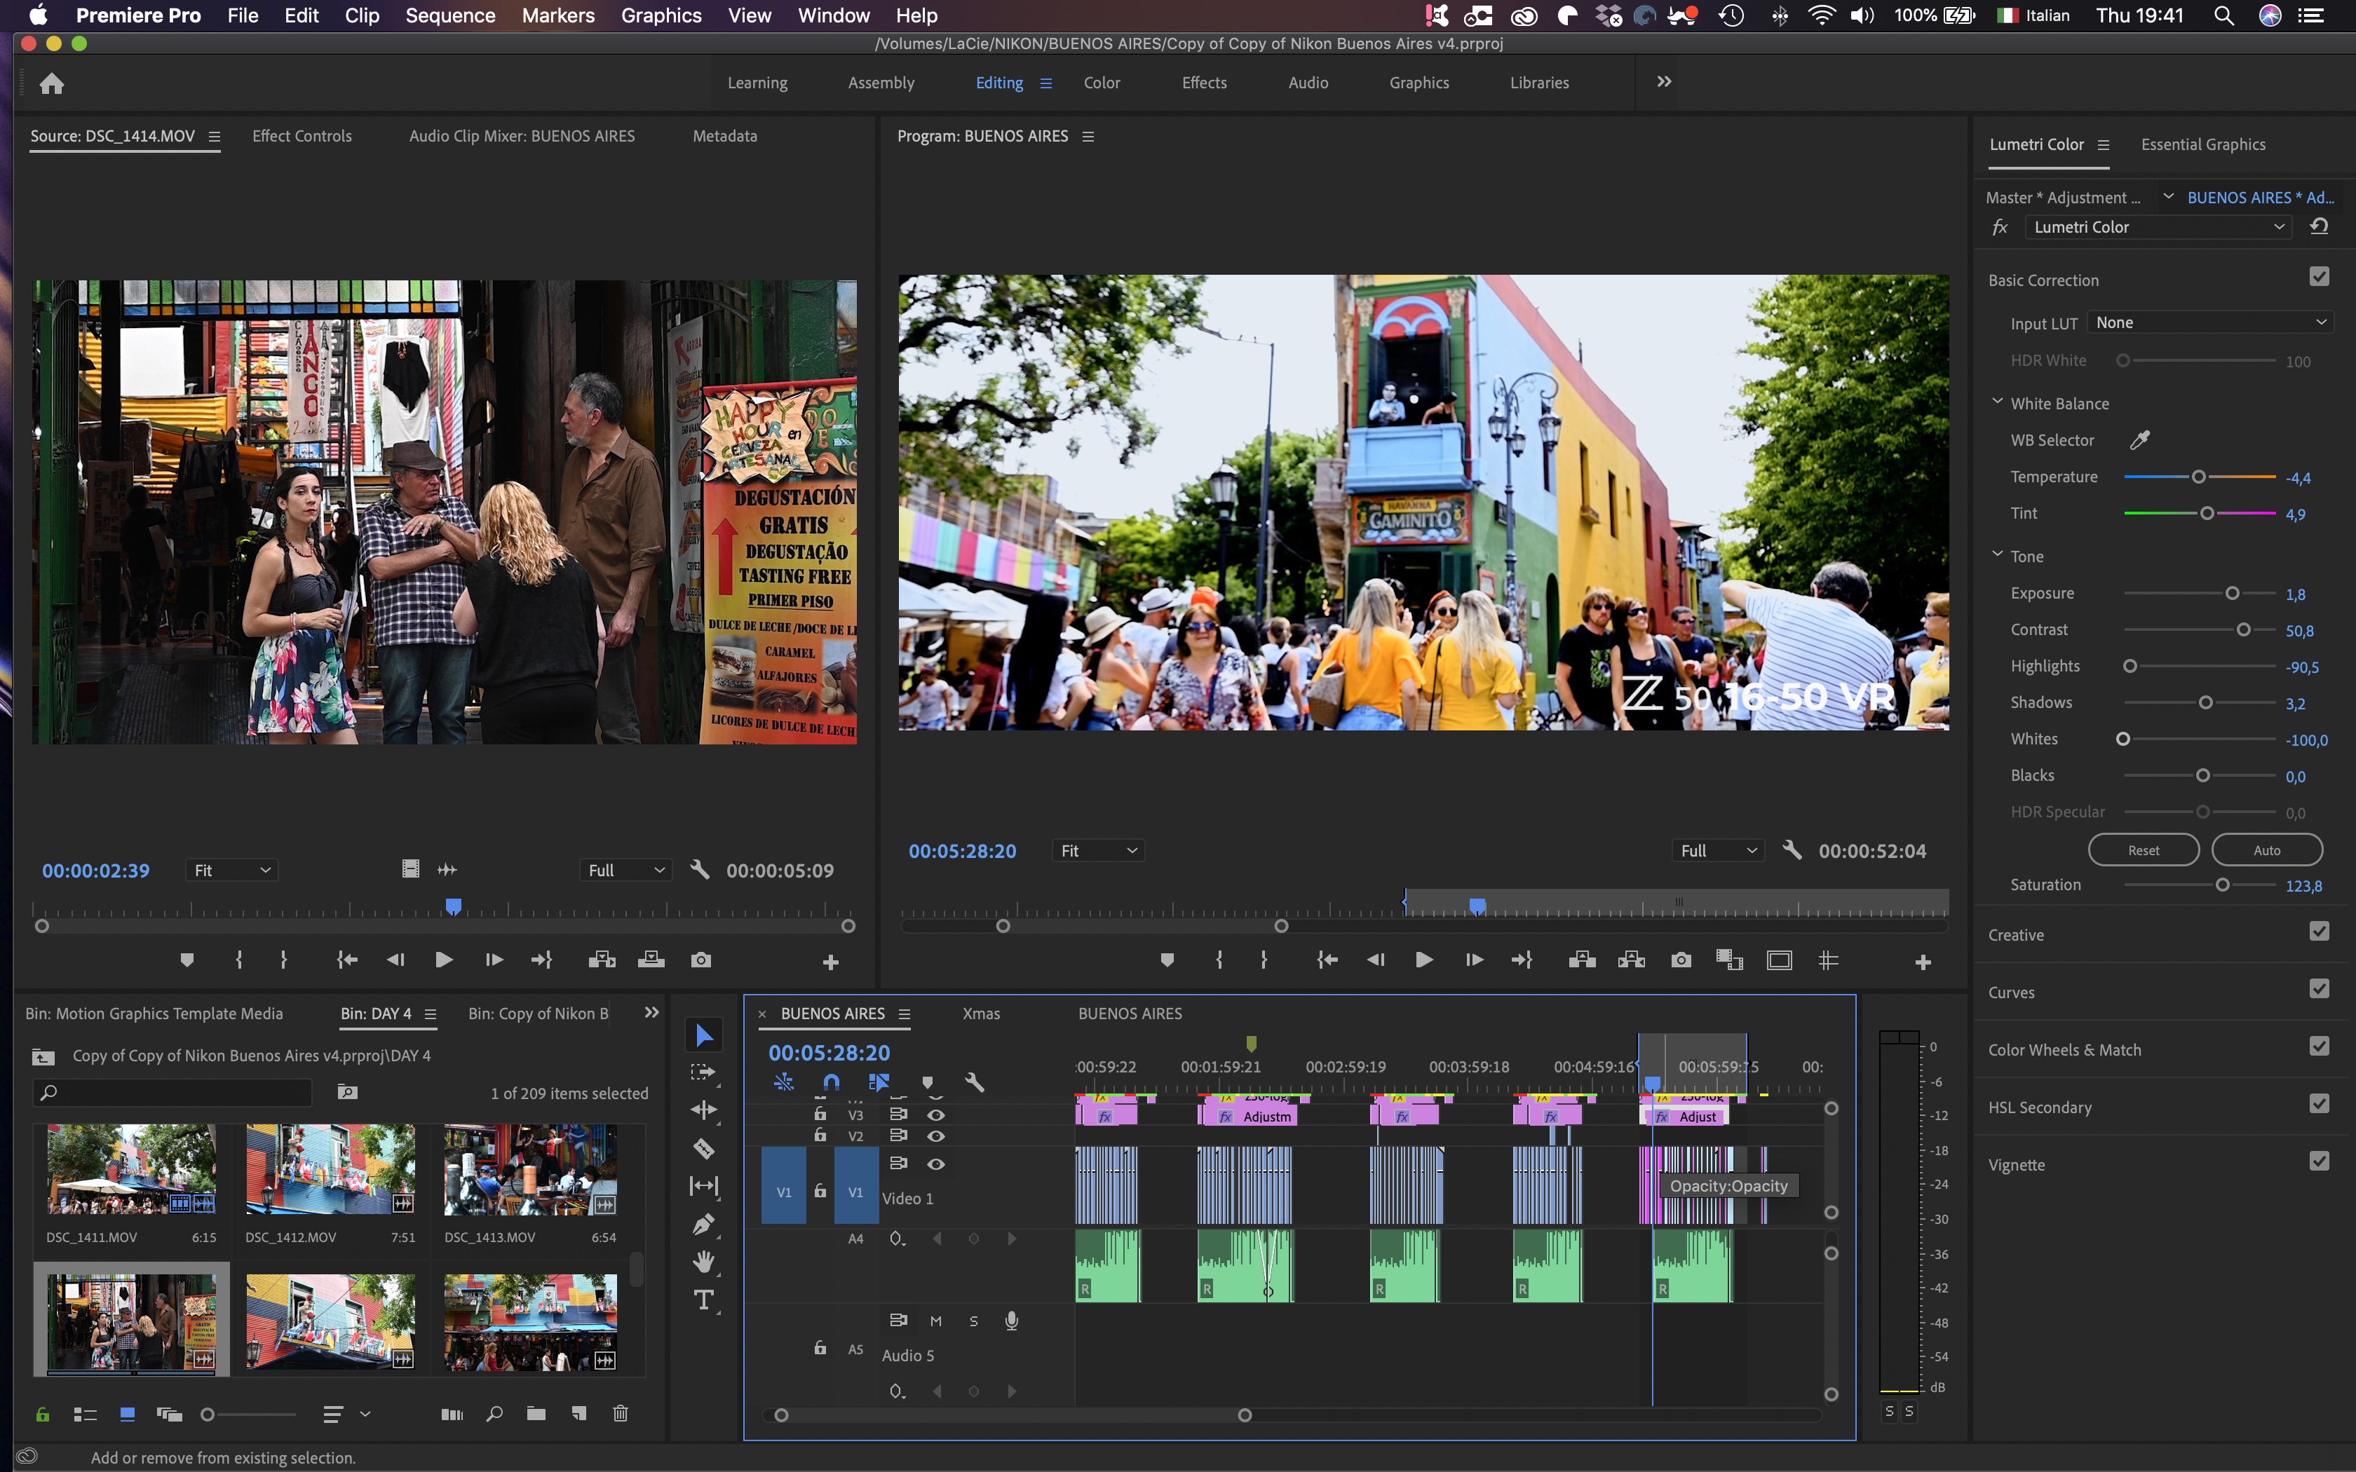Screen dimensions: 2356x1472
Task: Open Input LUT dropdown
Action: tap(2211, 322)
